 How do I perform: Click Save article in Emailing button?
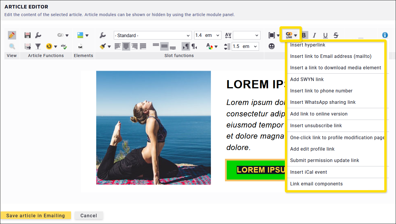35,216
